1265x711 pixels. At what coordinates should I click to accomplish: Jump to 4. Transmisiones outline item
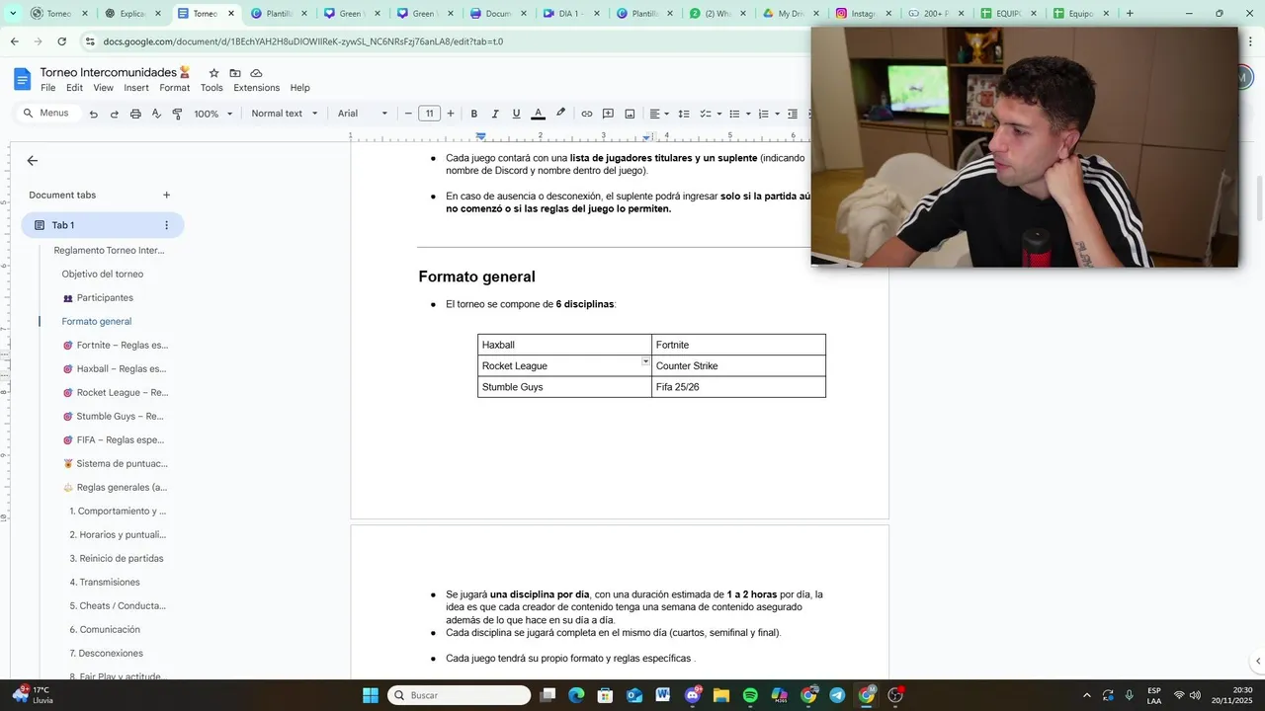click(x=105, y=583)
